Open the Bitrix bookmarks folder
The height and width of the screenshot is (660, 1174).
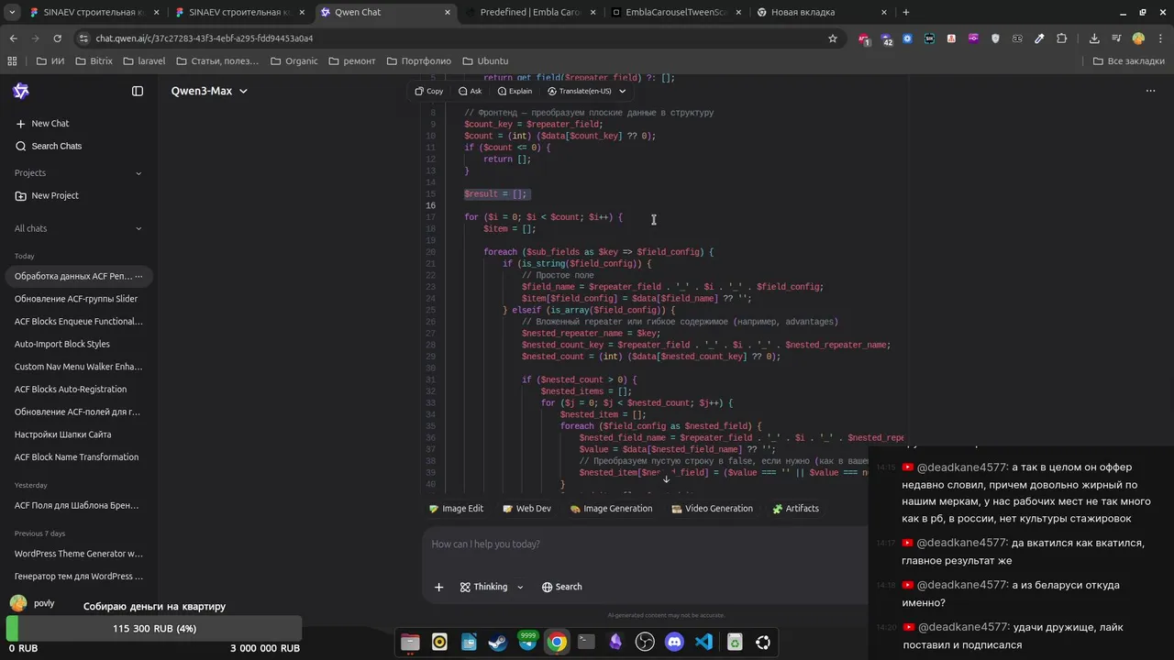pyautogui.click(x=94, y=61)
